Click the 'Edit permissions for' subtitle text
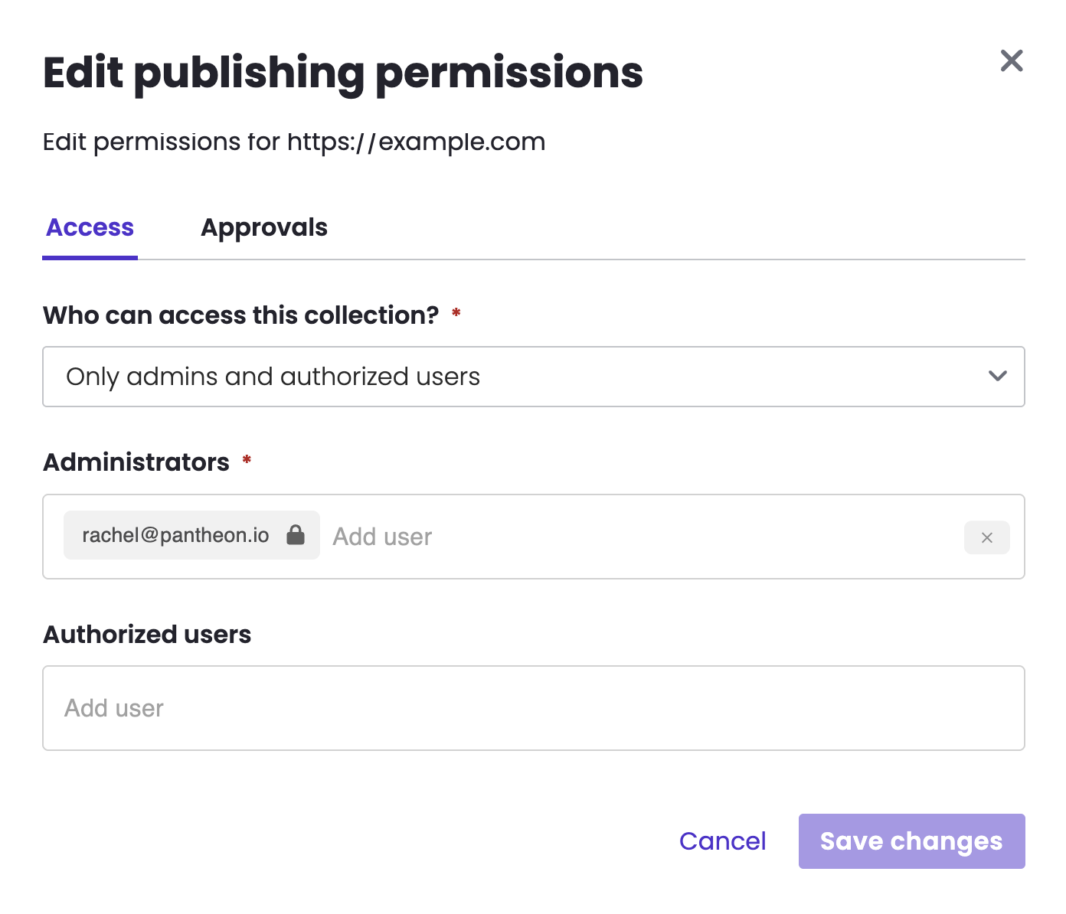Image resolution: width=1066 pixels, height=914 pixels. click(x=162, y=142)
